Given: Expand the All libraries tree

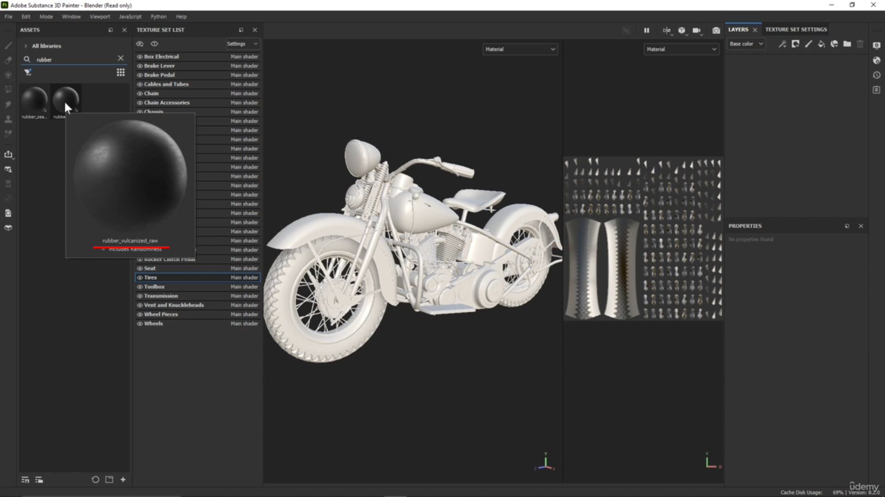Looking at the screenshot, I should pyautogui.click(x=25, y=46).
